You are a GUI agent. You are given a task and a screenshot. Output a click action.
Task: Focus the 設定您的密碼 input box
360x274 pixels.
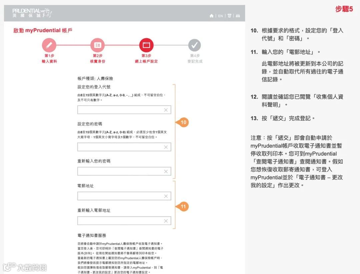pyautogui.click(x=124, y=147)
